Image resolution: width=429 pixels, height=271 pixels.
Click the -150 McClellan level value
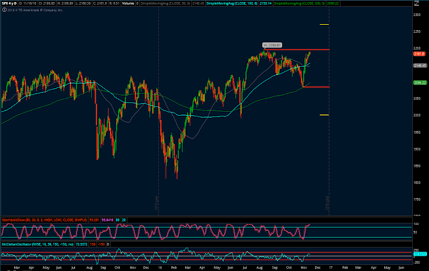(x=101, y=244)
